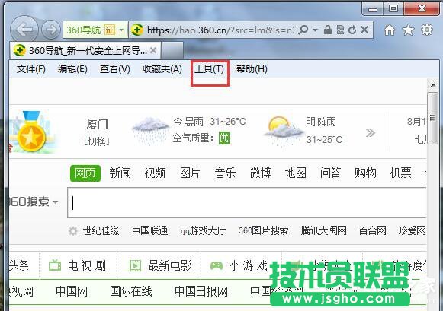Select the 问答 search category
This screenshot has height=311, width=443.
tap(331, 173)
